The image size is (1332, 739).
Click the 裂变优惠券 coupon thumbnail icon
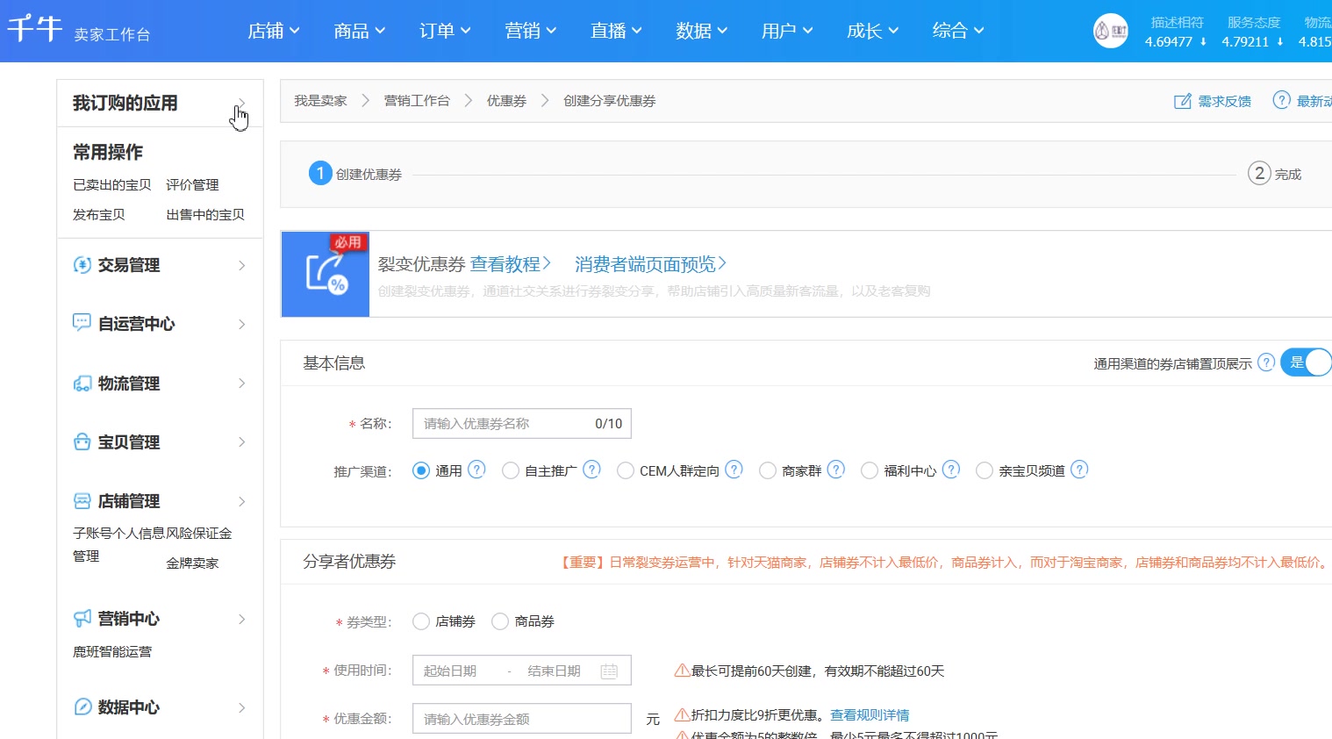click(326, 273)
